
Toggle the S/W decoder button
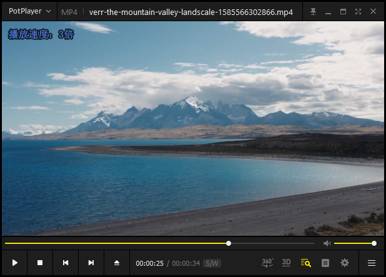click(x=212, y=263)
